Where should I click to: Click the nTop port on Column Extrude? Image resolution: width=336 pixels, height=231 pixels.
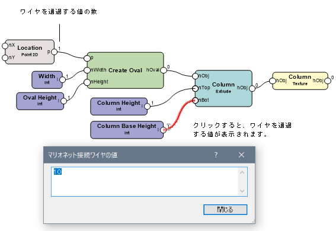[195, 88]
